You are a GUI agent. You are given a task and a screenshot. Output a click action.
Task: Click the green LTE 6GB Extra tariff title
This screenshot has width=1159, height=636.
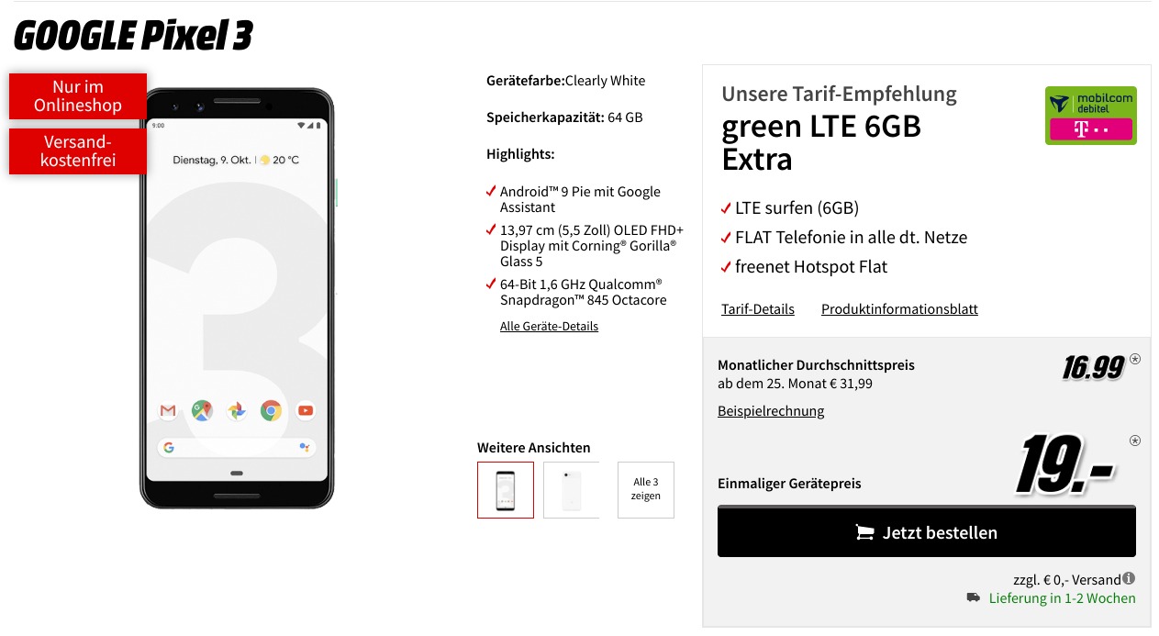(x=821, y=142)
